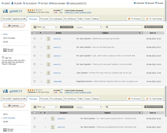Click the importance marker on the 02 Feb 17:40 message

pos(41,73)
